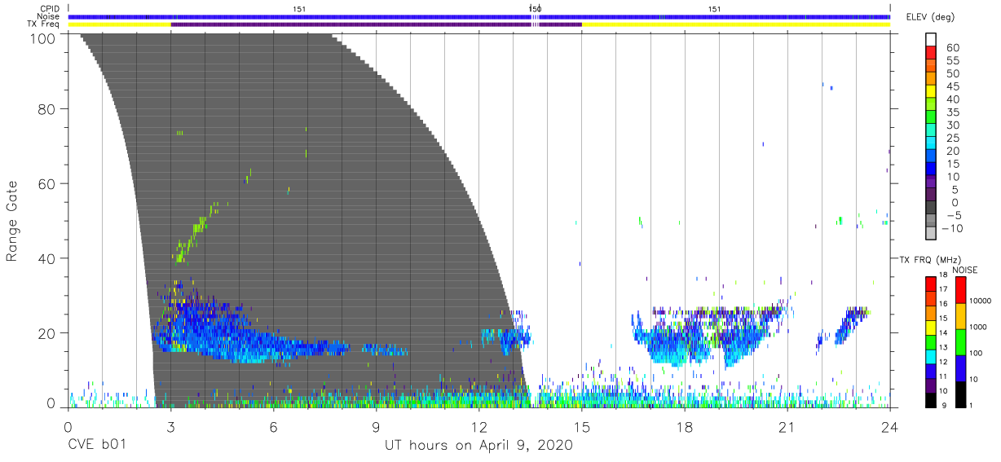Click the '60' label on the ELEV colorbar
The height and width of the screenshot is (462, 1001).
(952, 48)
